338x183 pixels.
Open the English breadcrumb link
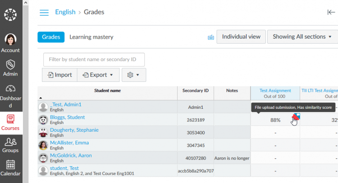pos(65,12)
